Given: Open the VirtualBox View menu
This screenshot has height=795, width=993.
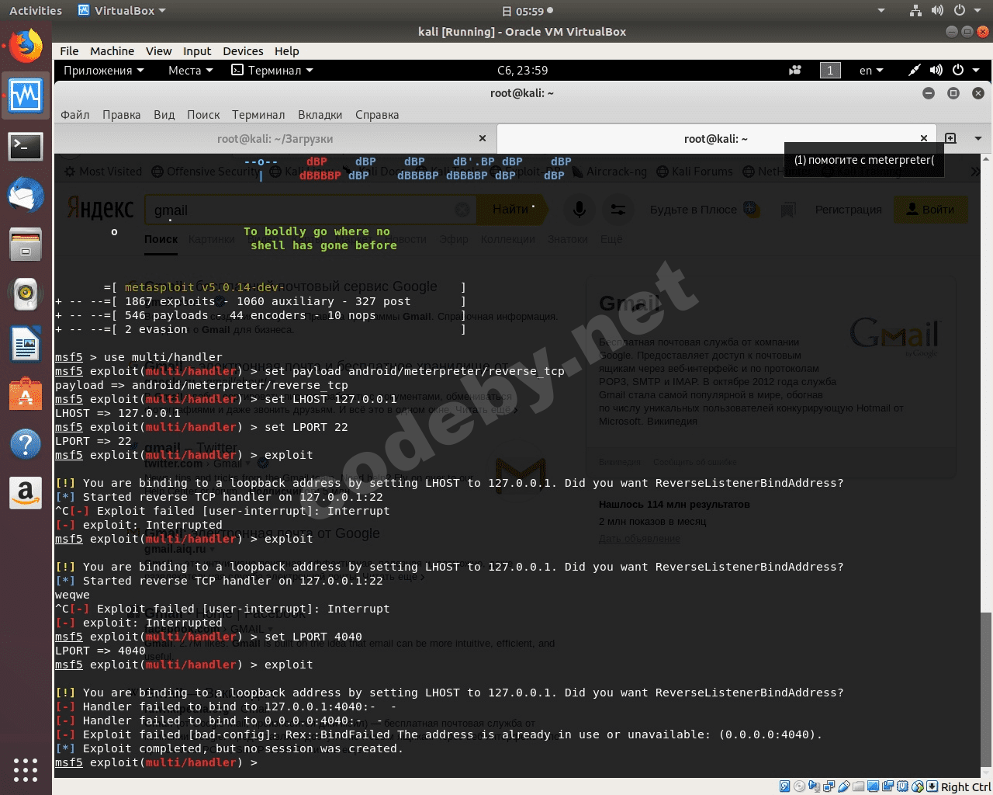Looking at the screenshot, I should [158, 50].
